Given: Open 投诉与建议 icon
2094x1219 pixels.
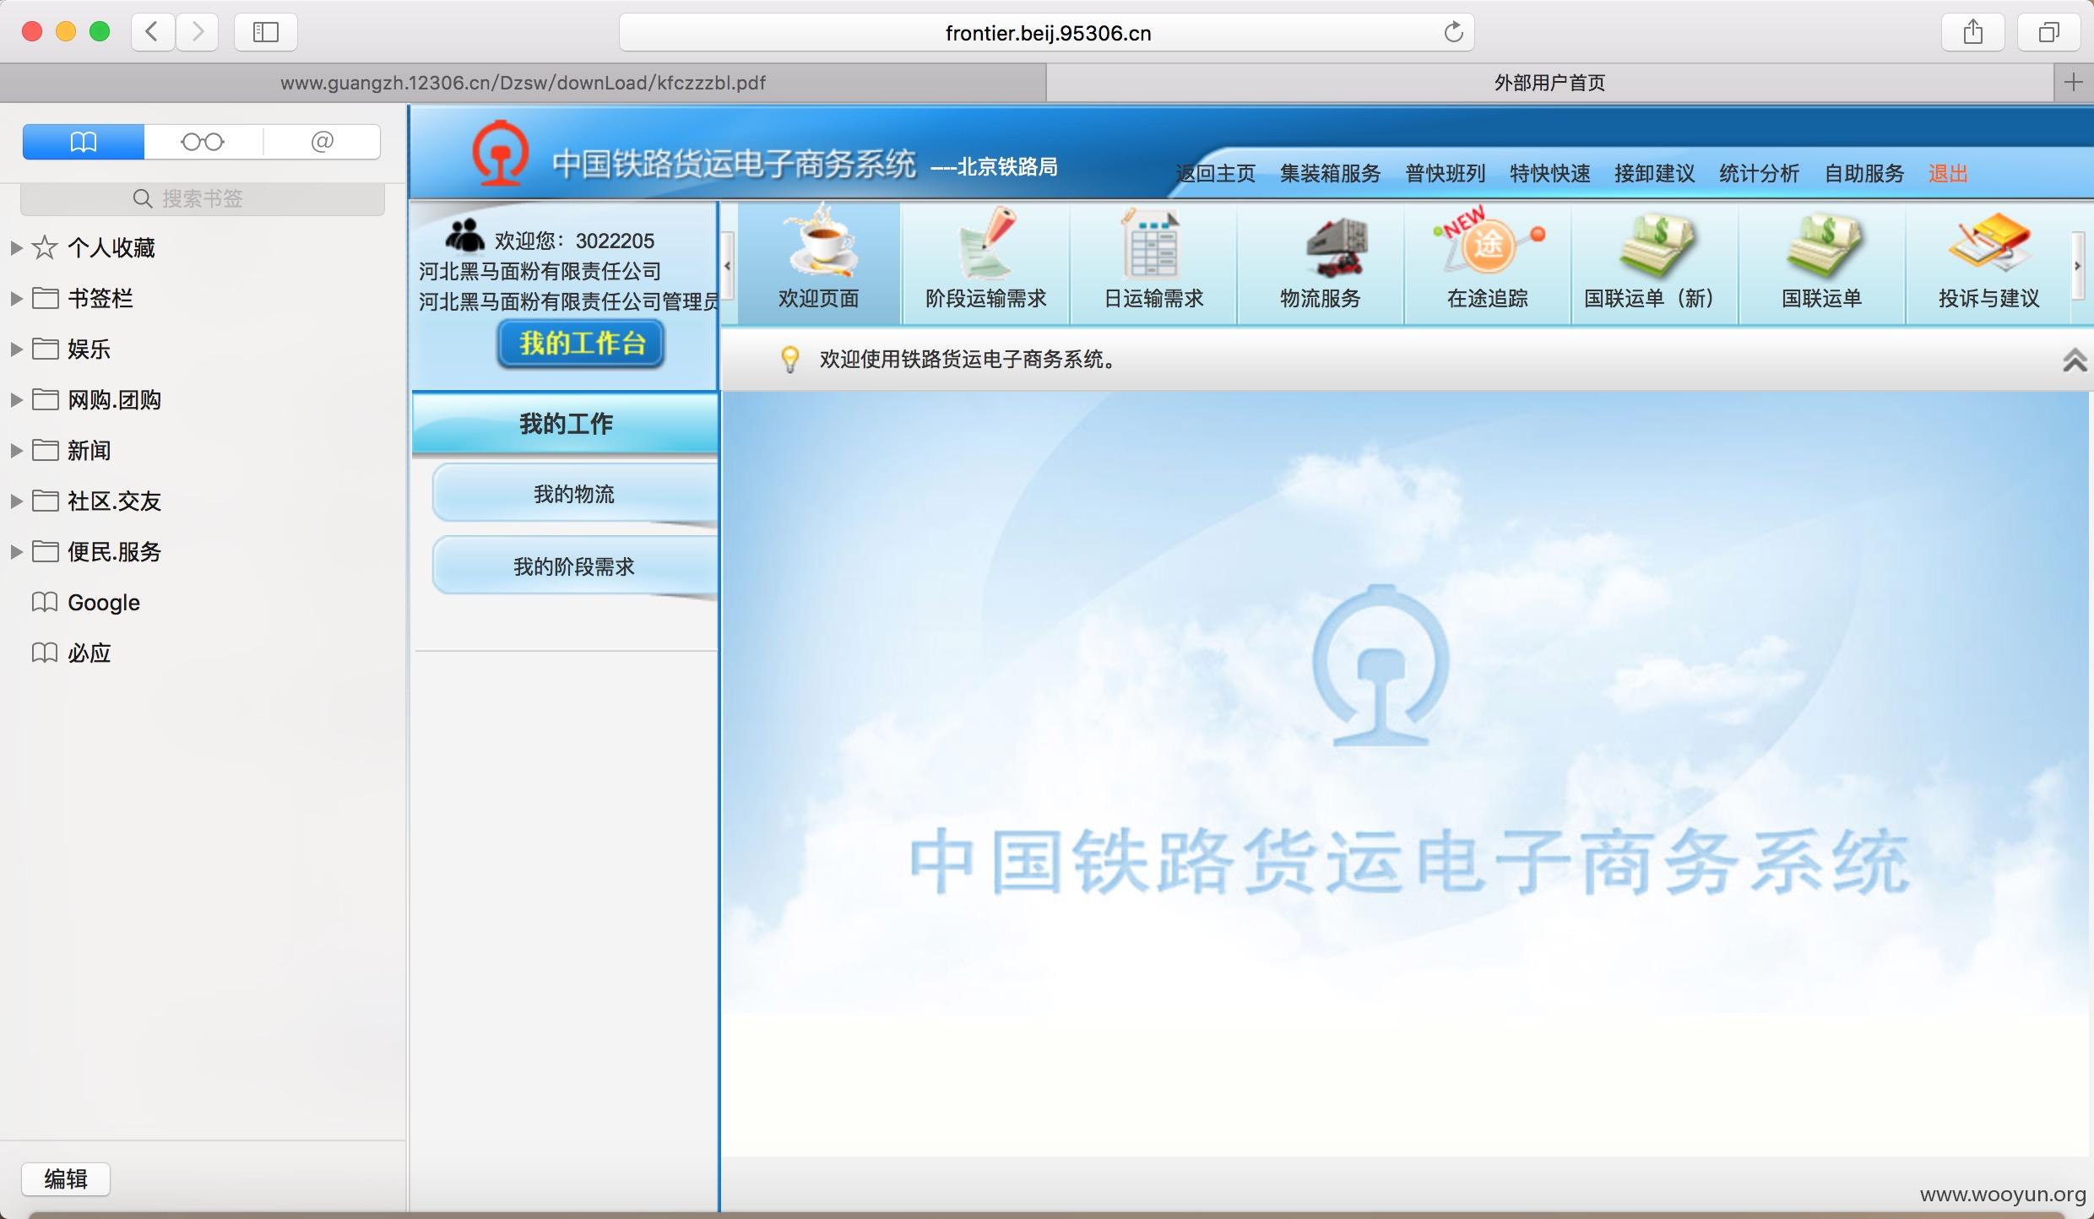Looking at the screenshot, I should pos(1988,243).
